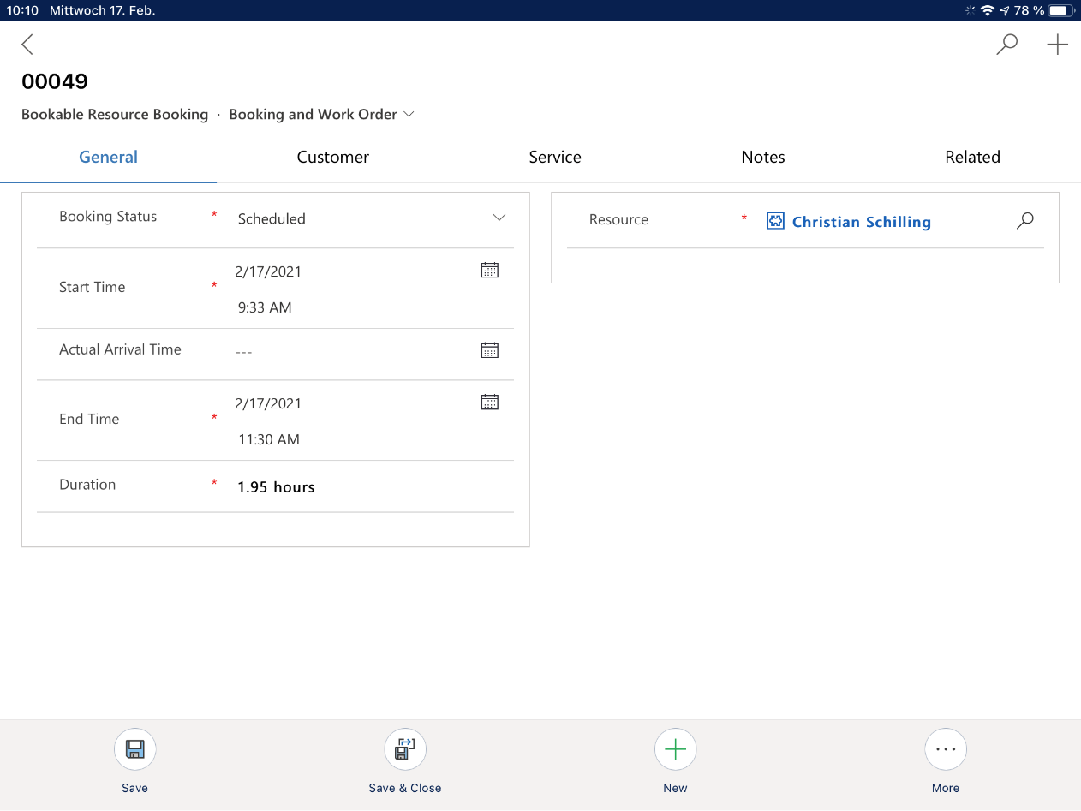
Task: Open Start Time calendar picker icon
Action: tap(489, 271)
